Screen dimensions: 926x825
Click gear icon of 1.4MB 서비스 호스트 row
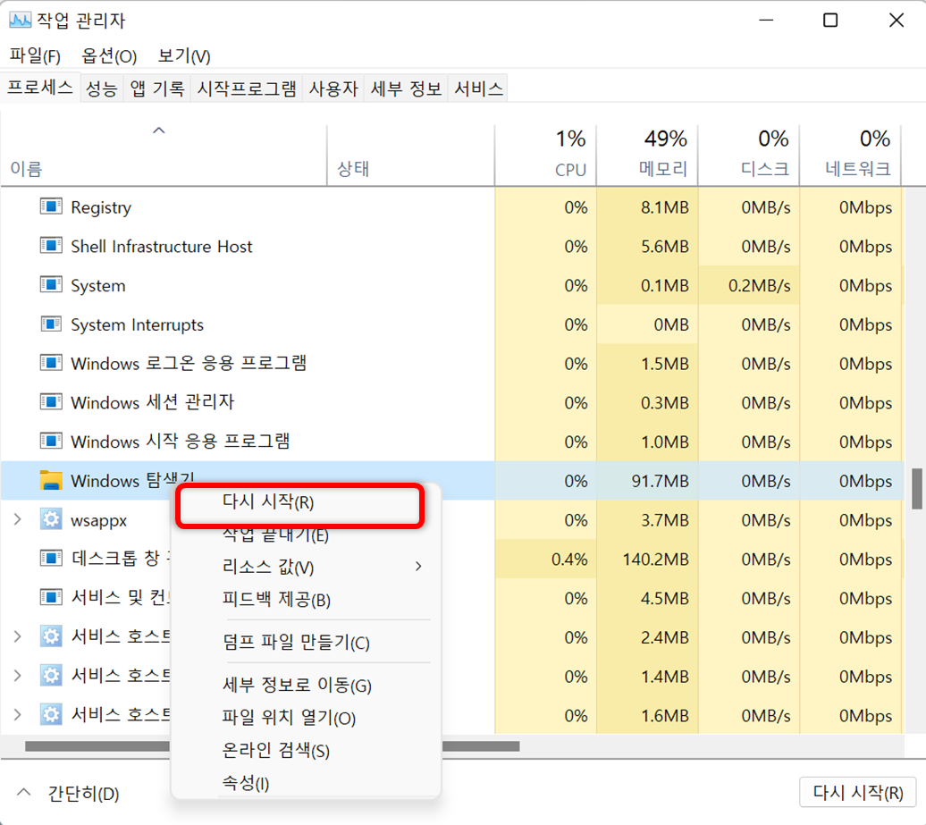point(51,676)
